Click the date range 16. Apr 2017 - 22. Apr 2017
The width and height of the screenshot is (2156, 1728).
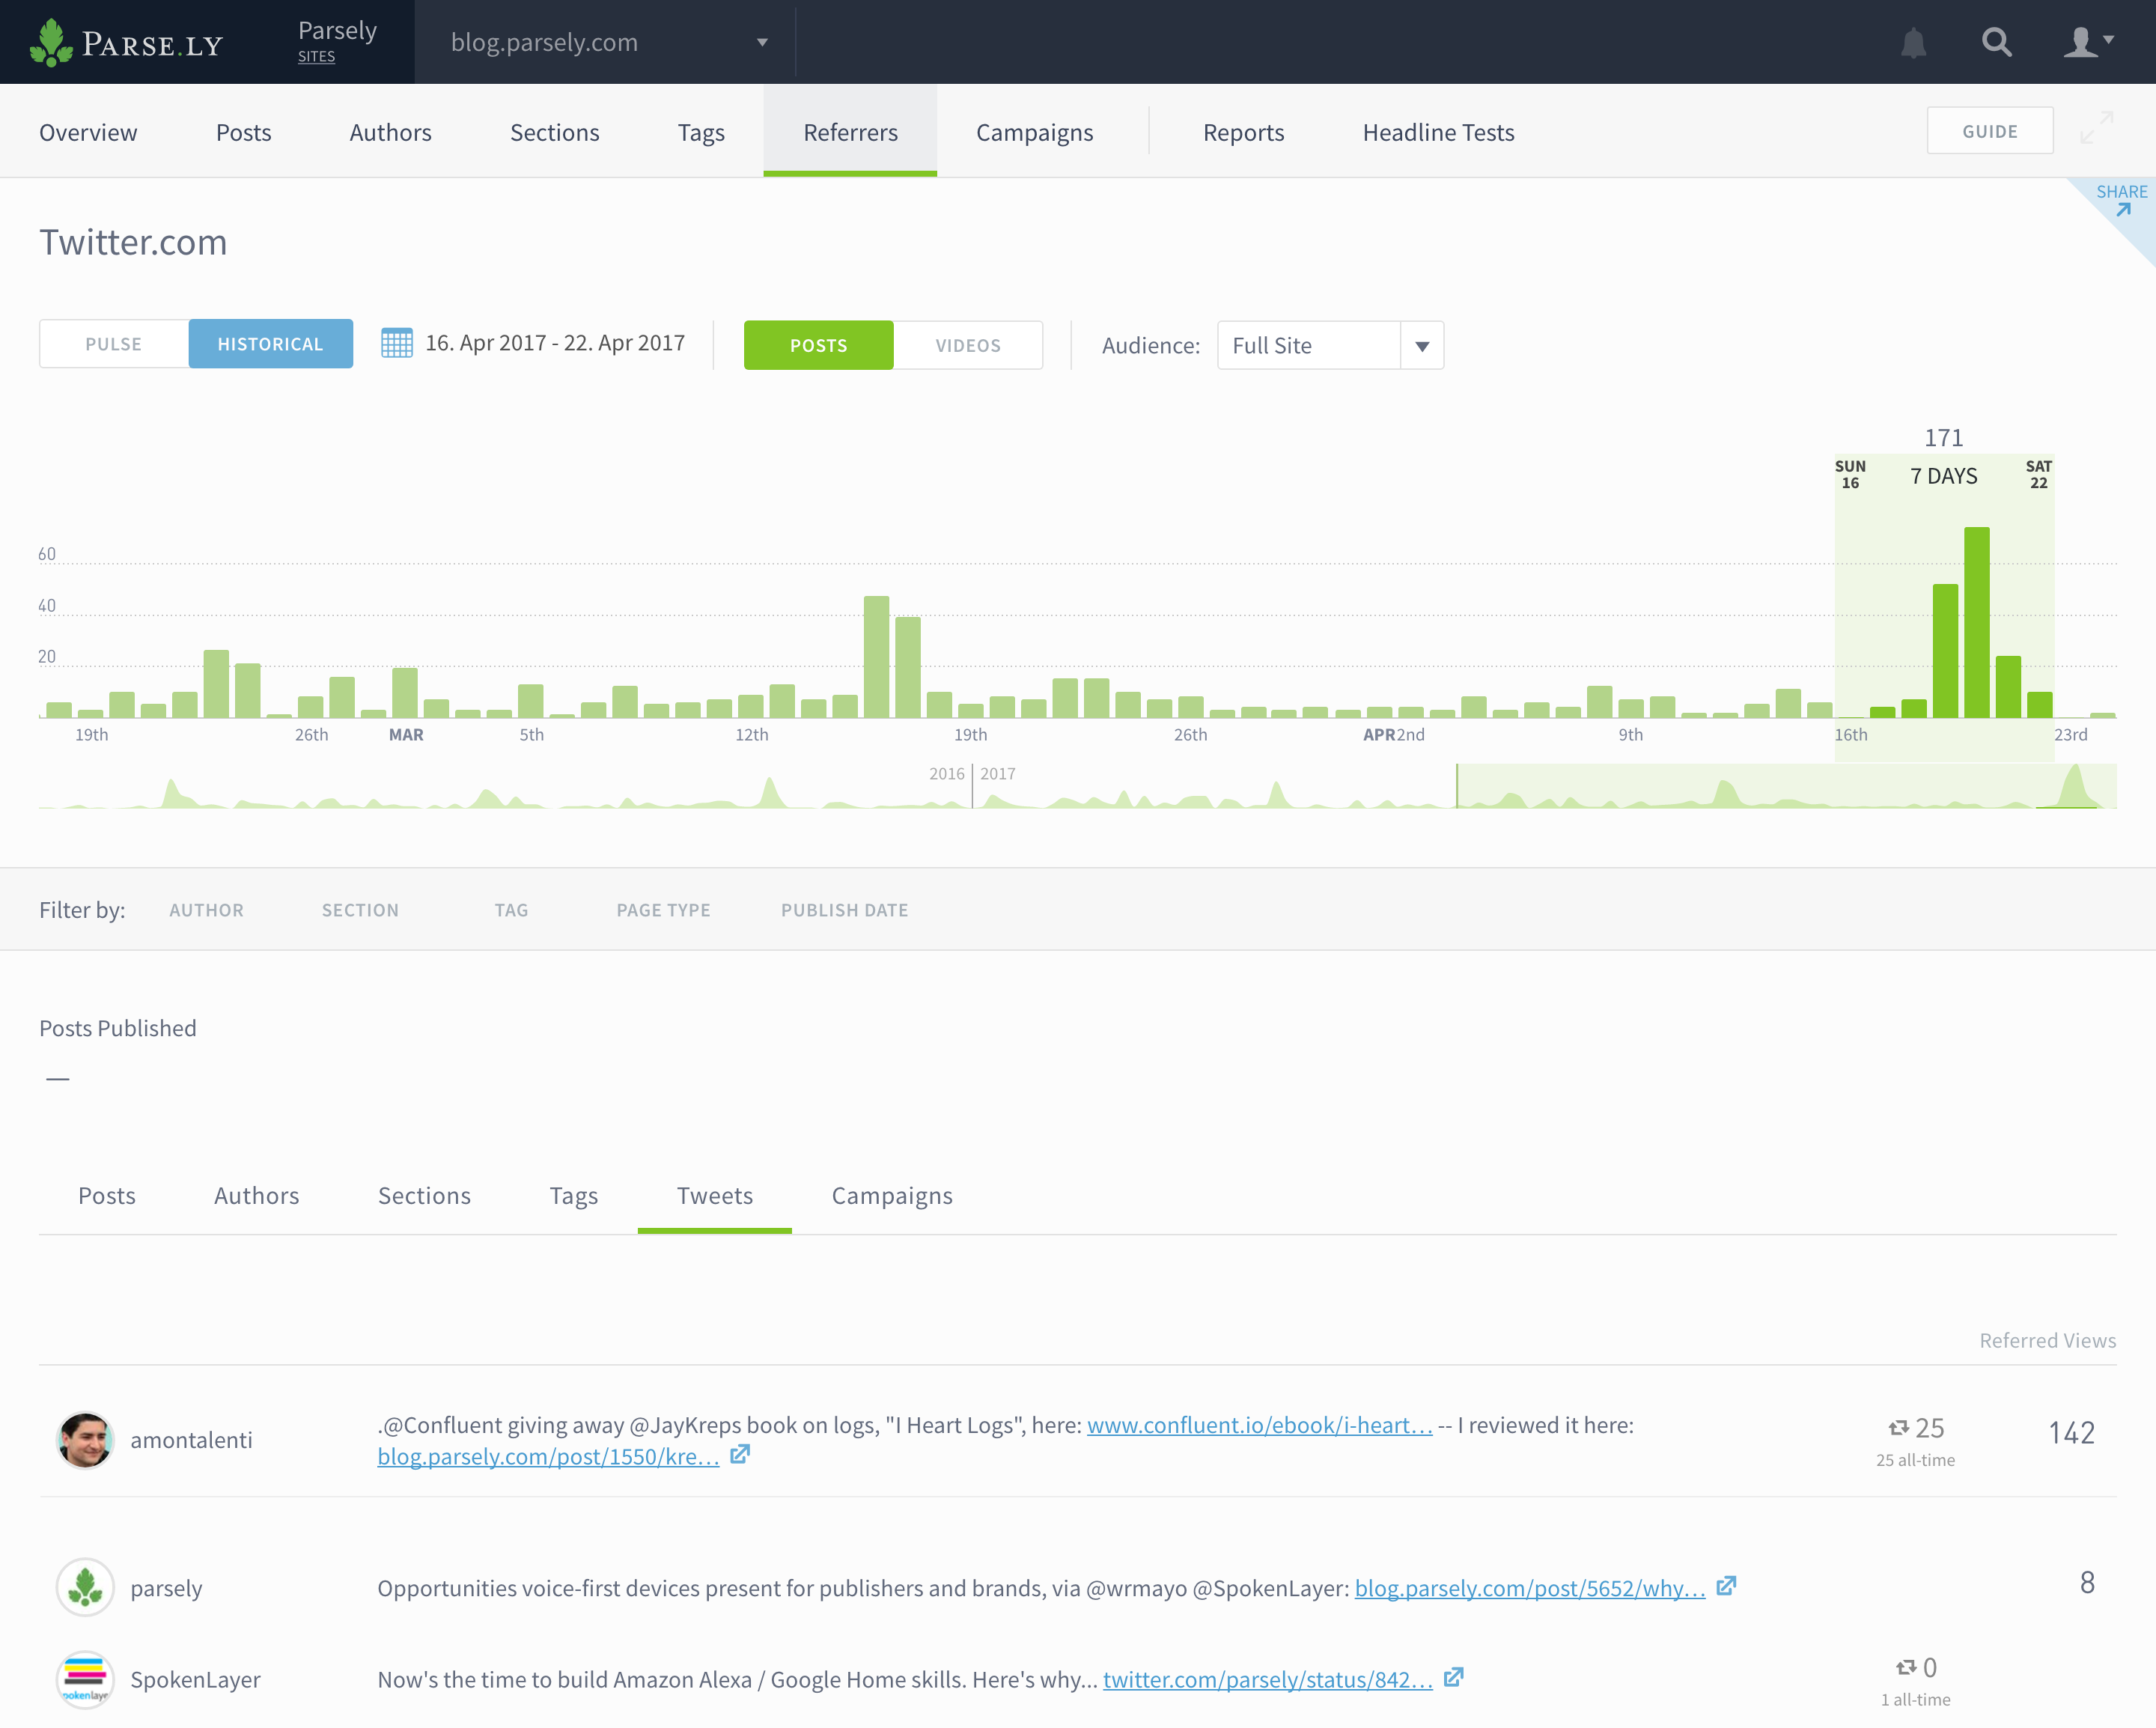click(x=555, y=343)
